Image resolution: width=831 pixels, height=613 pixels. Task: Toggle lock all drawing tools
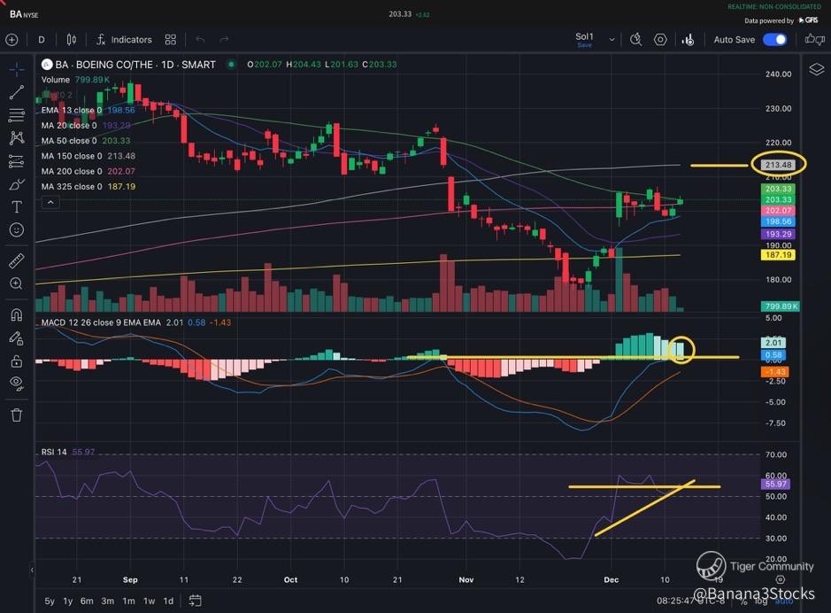17,361
